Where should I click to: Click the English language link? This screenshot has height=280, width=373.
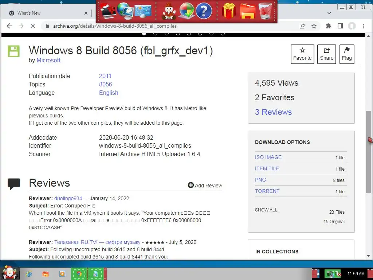coord(109,93)
